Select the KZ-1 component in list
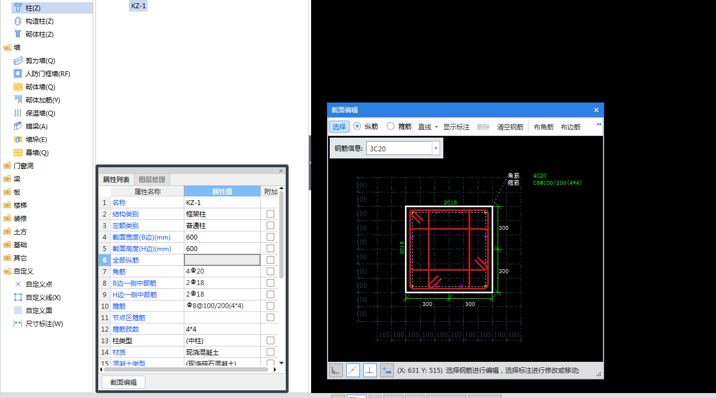 (138, 6)
